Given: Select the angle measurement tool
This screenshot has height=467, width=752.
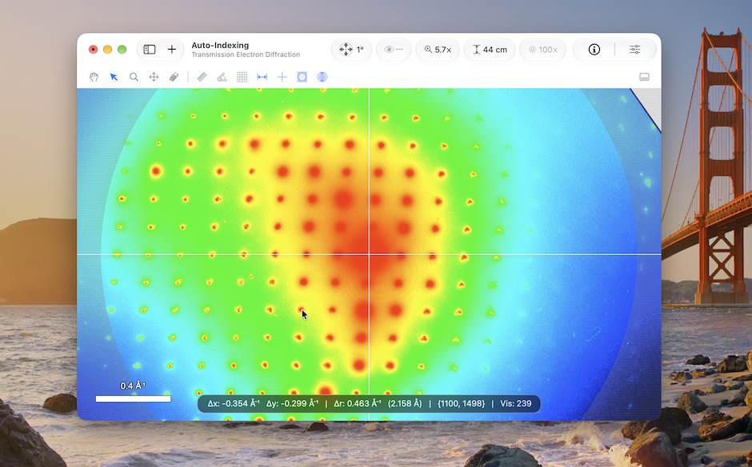Looking at the screenshot, I should tap(222, 77).
